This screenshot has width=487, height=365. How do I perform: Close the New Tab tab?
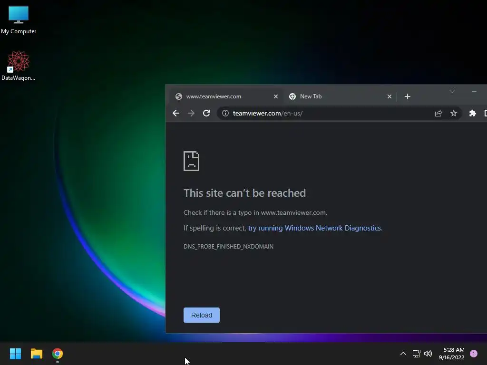[x=389, y=96]
